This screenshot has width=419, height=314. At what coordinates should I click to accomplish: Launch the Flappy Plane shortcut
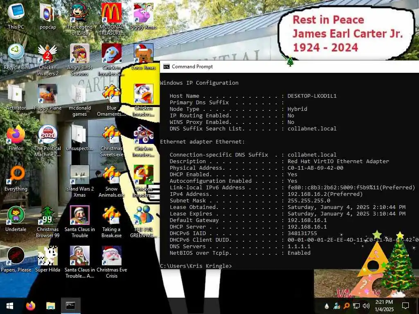[x=47, y=97]
